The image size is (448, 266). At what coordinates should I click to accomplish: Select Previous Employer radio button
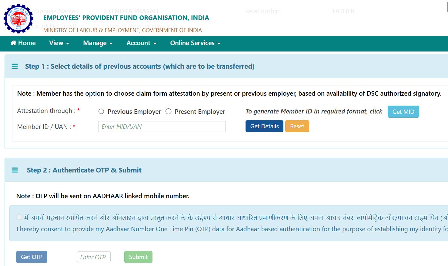101,111
